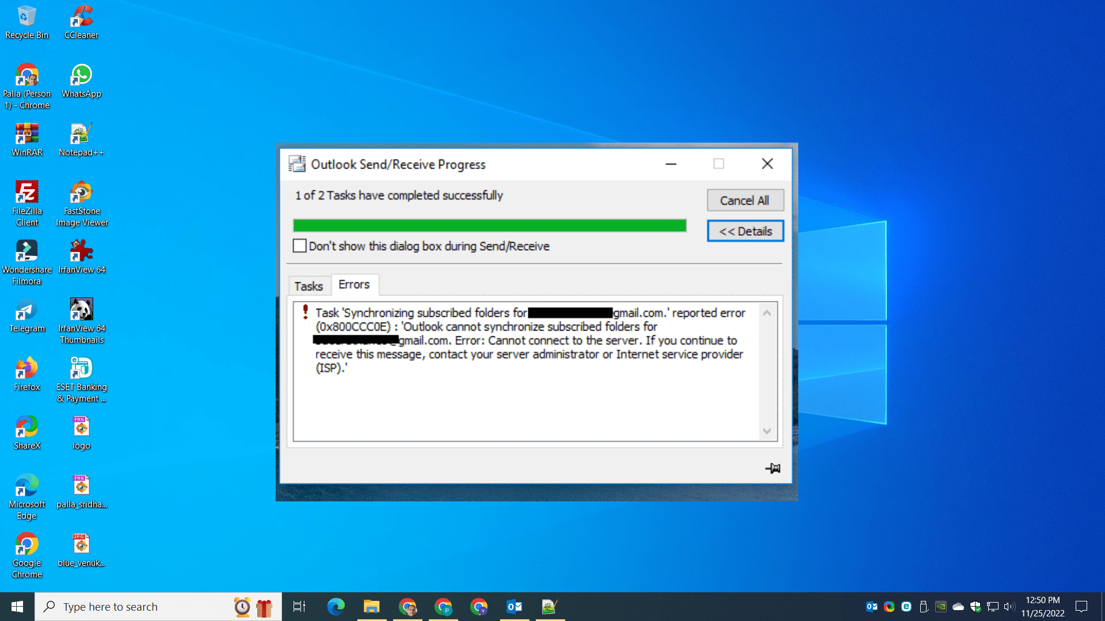Enable Don't show this dialog box checkbox
The image size is (1105, 621).
coord(299,246)
